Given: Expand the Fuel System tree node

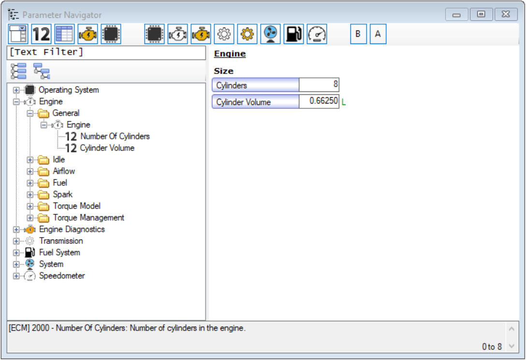Looking at the screenshot, I should click(x=16, y=253).
